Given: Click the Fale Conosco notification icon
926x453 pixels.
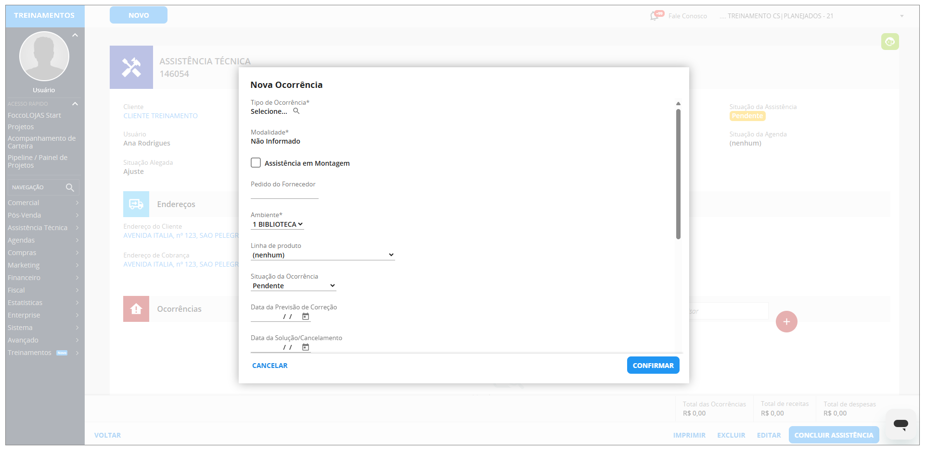Looking at the screenshot, I should (x=657, y=15).
